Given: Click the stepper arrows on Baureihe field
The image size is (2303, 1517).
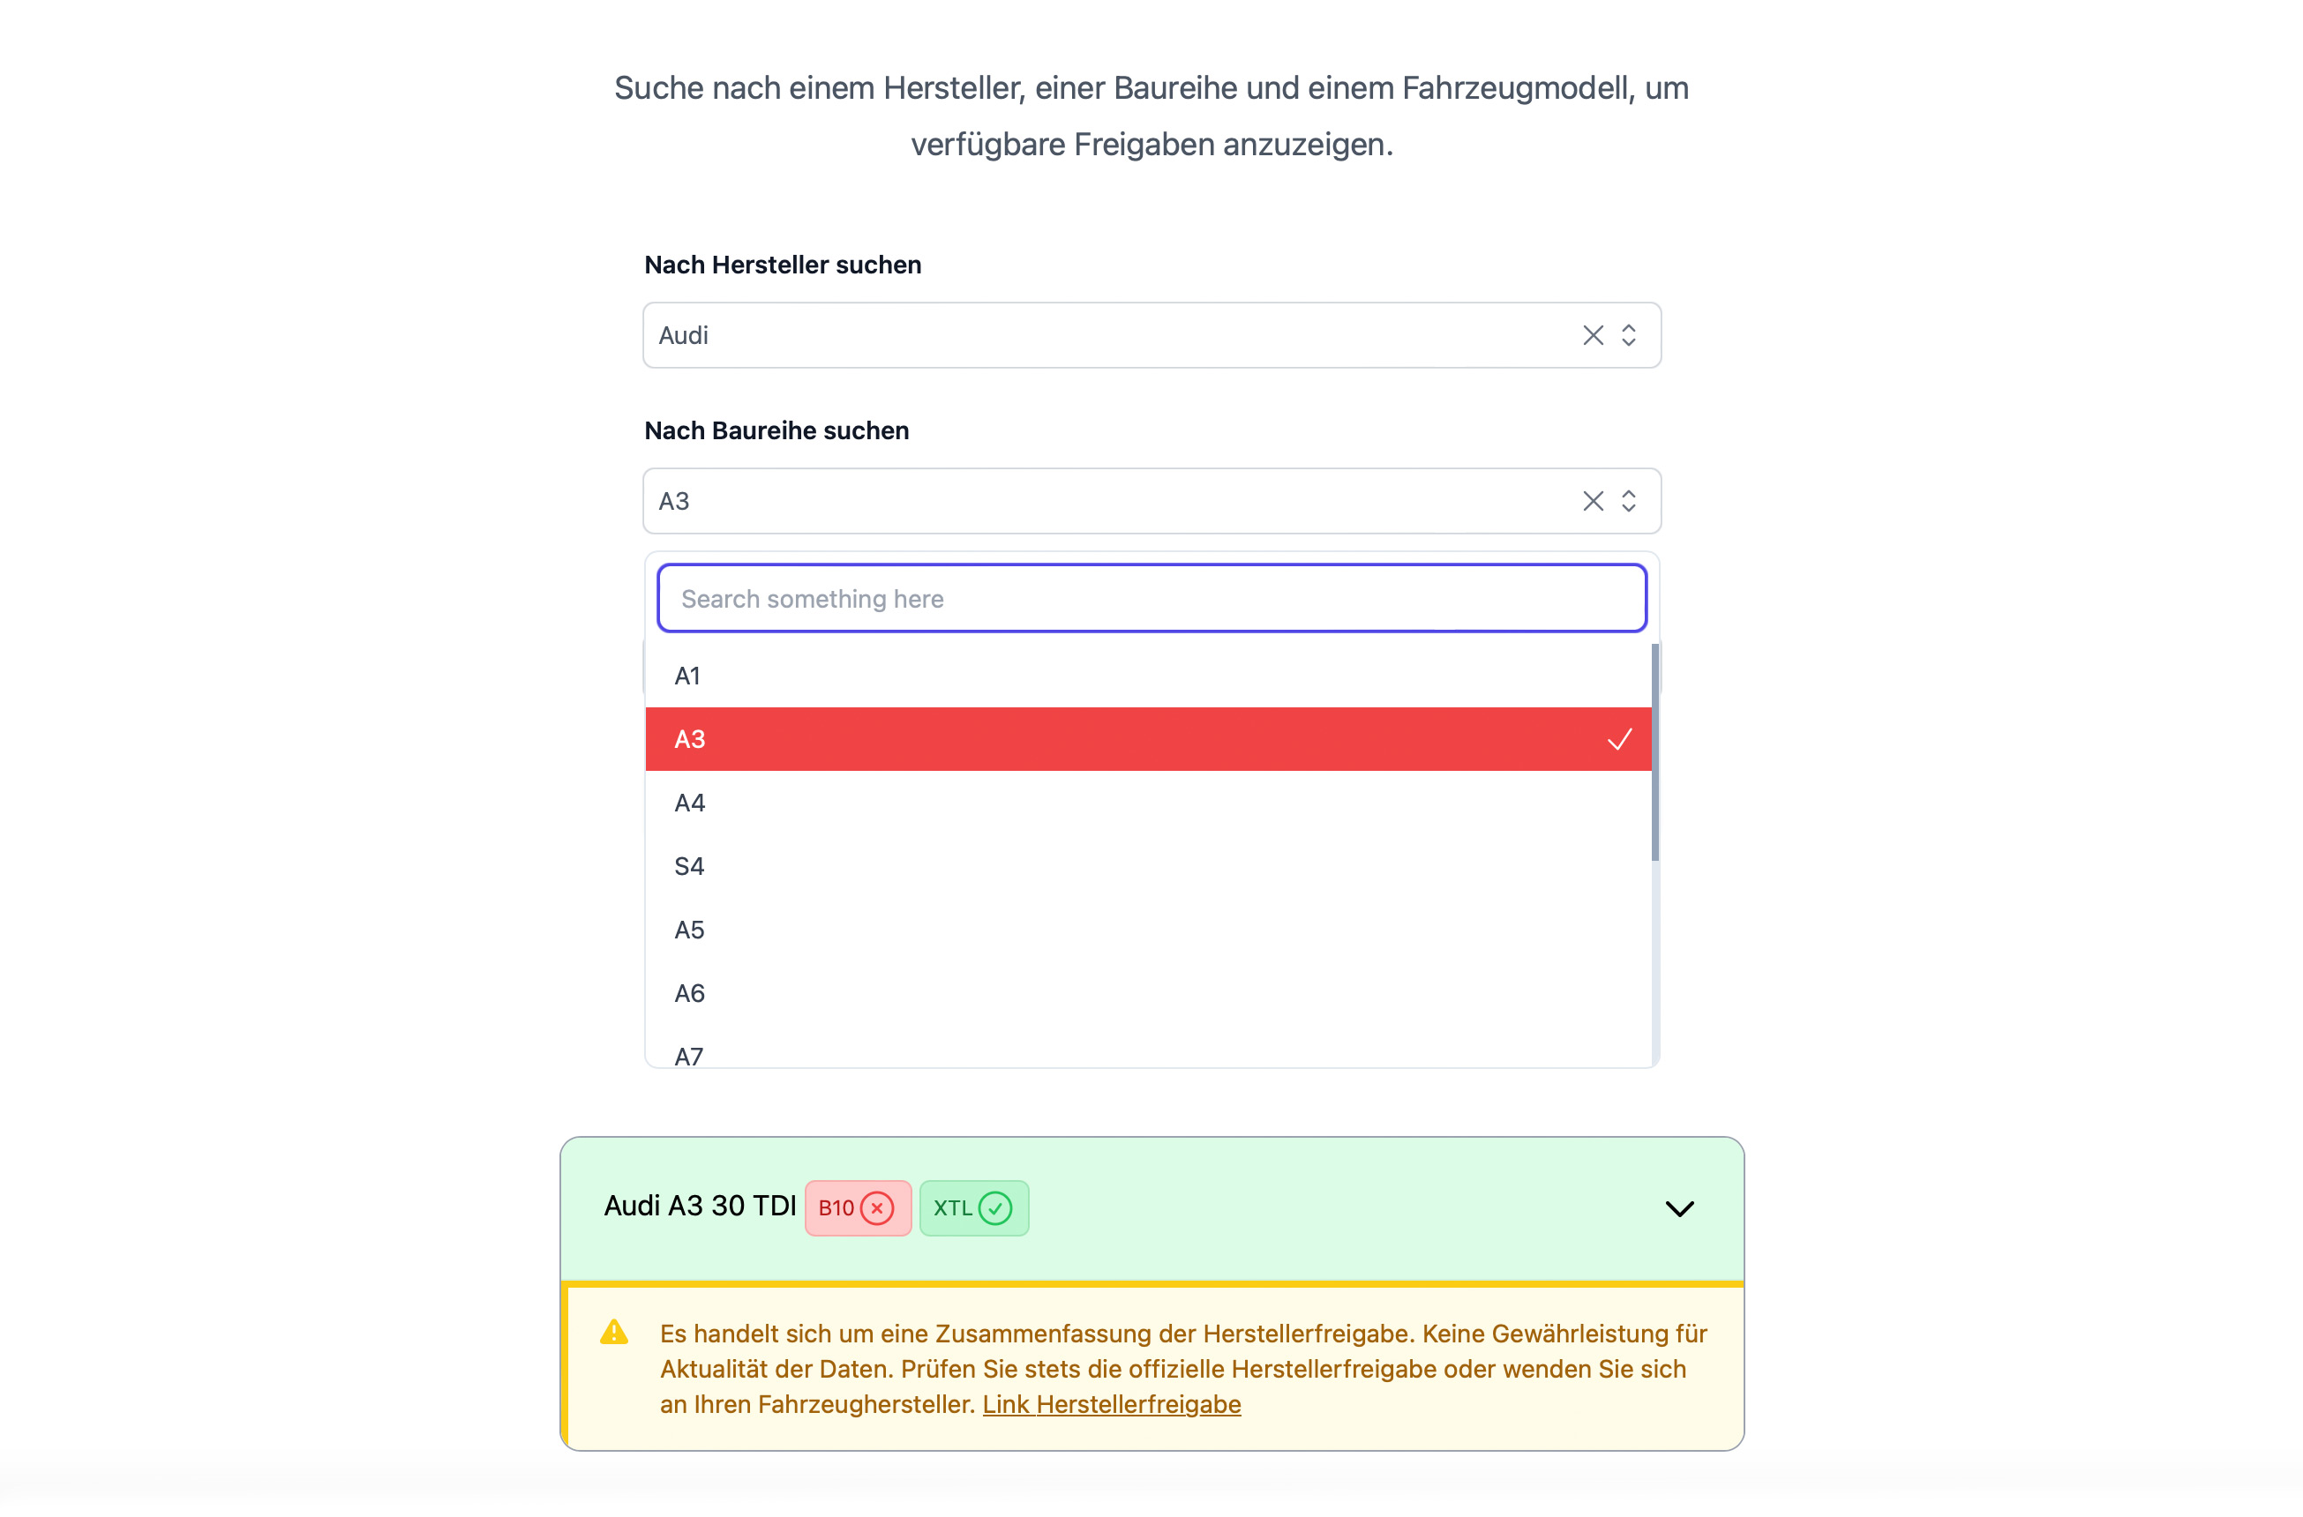Looking at the screenshot, I should (x=1629, y=500).
